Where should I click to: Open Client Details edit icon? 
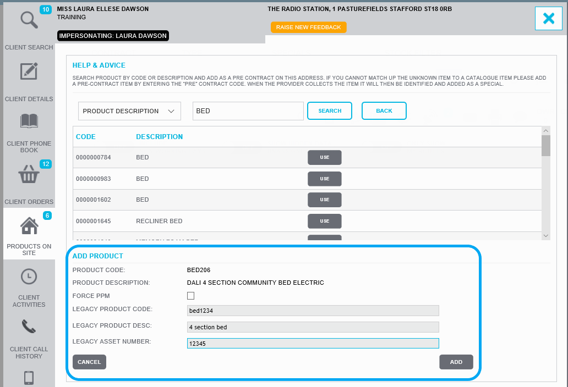[29, 71]
